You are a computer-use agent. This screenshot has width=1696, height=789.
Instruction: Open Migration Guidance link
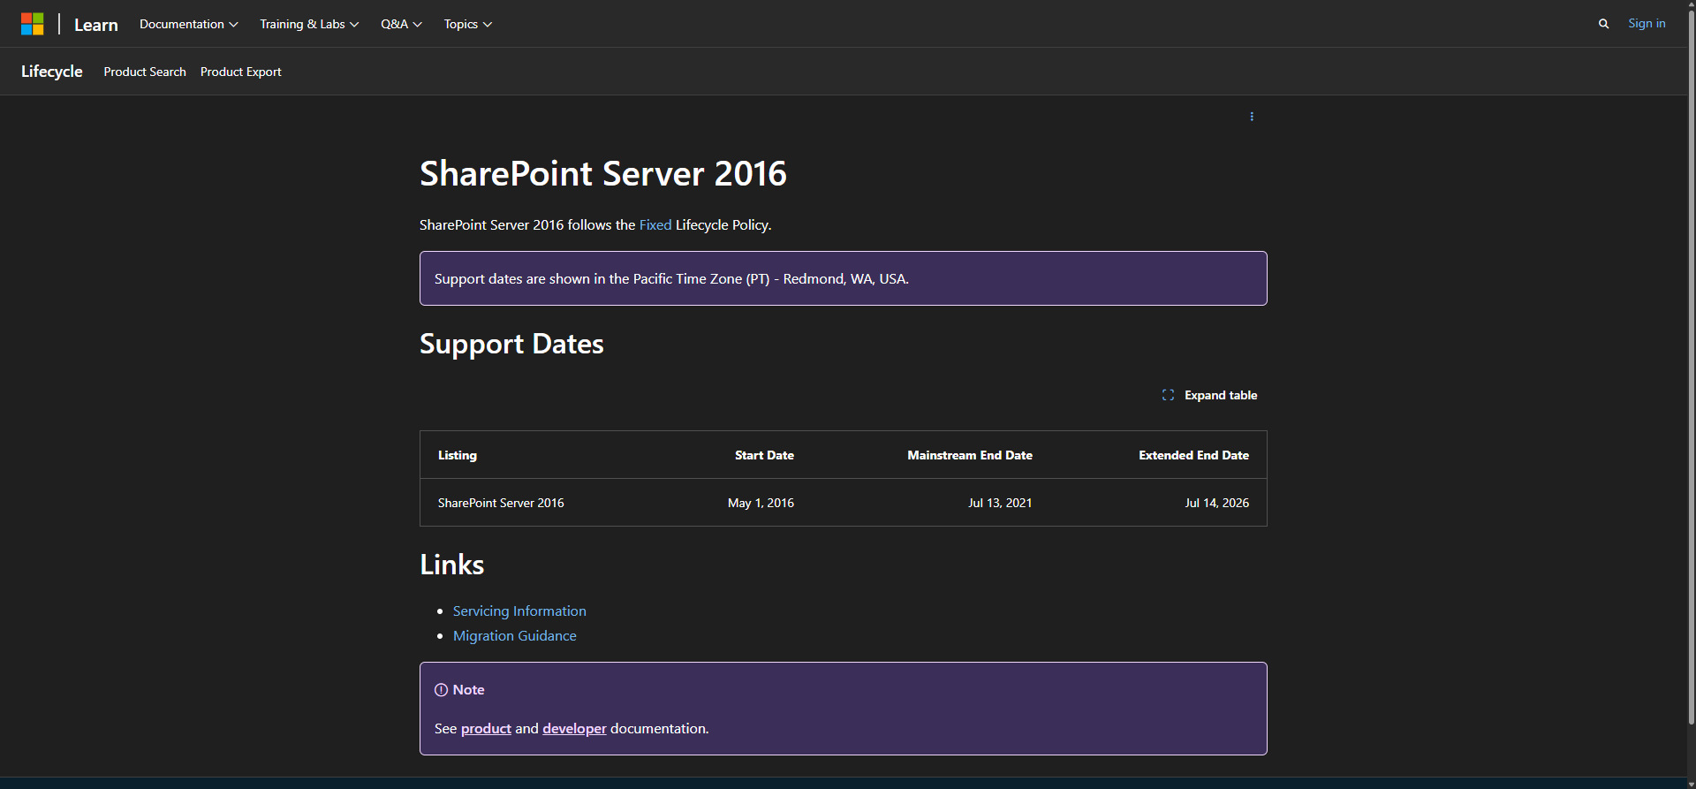pyautogui.click(x=515, y=636)
